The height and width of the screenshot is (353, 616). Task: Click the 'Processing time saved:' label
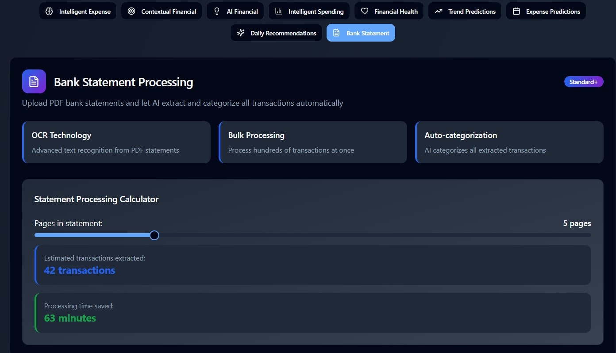79,306
